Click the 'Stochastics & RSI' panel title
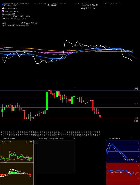The height and width of the screenshot is (185, 140). (120, 138)
